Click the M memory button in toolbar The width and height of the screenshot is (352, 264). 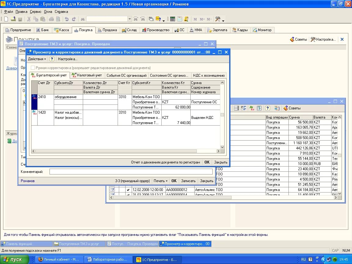(x=195, y=19)
